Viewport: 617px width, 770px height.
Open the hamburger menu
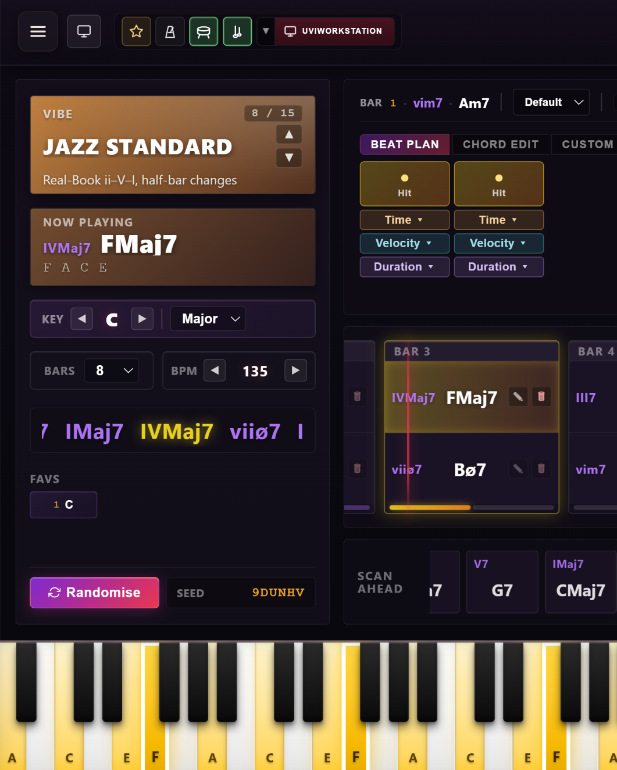(38, 31)
